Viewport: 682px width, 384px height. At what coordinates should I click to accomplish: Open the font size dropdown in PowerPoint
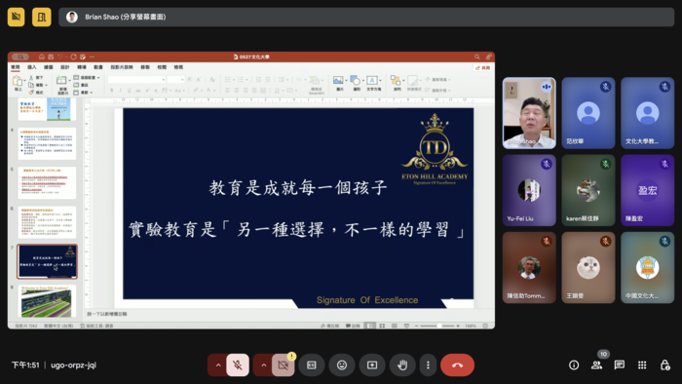pyautogui.click(x=182, y=80)
